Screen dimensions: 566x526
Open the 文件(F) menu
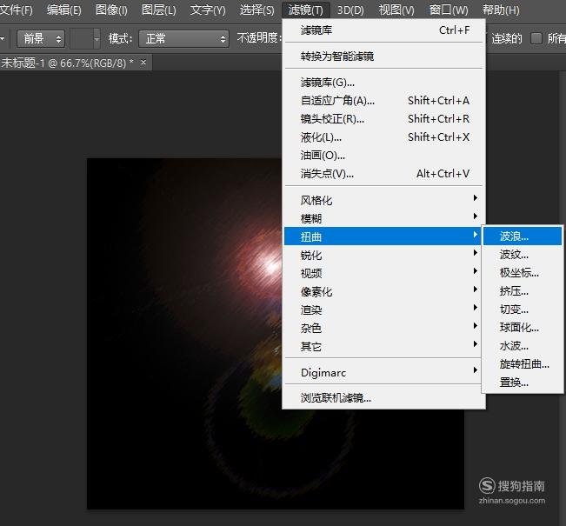click(x=16, y=10)
